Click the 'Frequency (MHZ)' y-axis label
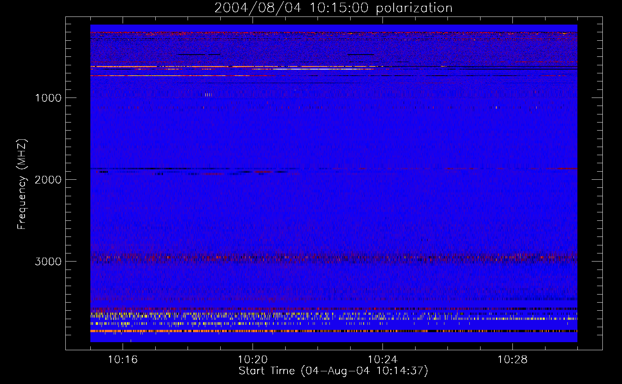This screenshot has width=622, height=384. 22,184
